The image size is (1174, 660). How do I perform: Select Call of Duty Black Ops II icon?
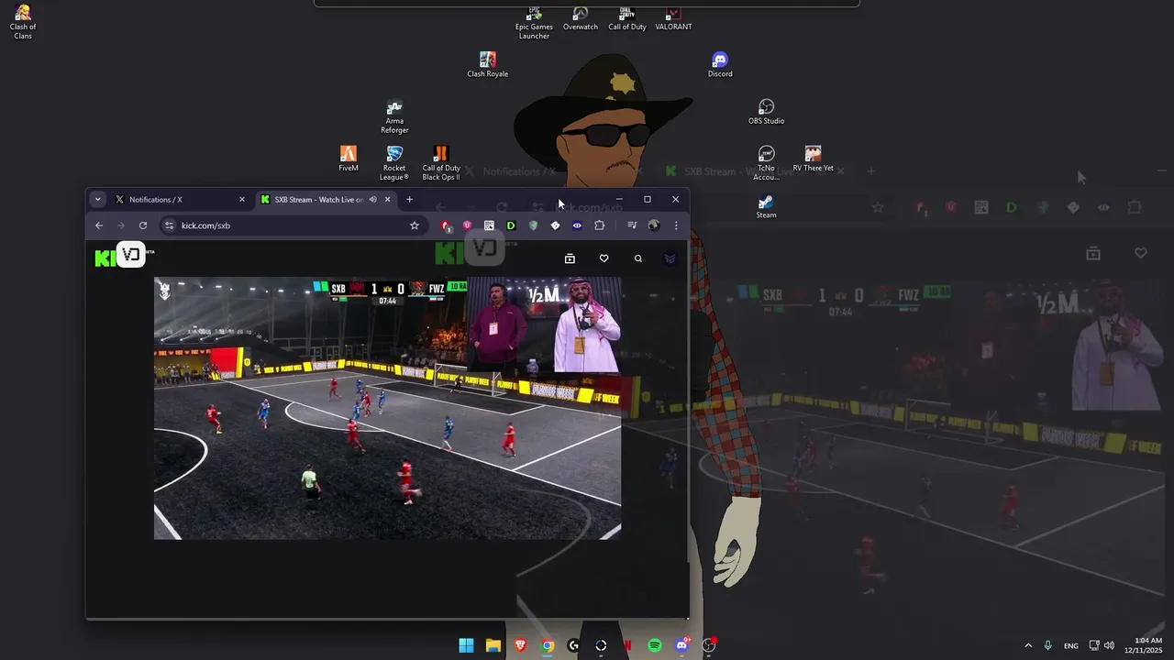(441, 163)
